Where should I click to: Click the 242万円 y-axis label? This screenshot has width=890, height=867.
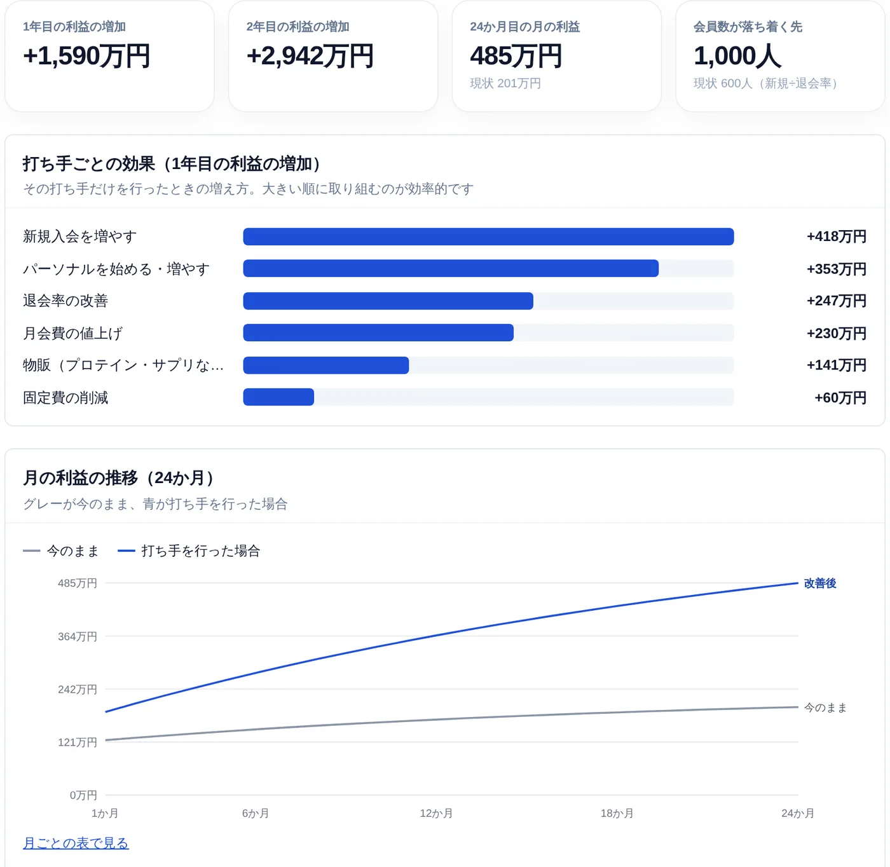click(78, 689)
